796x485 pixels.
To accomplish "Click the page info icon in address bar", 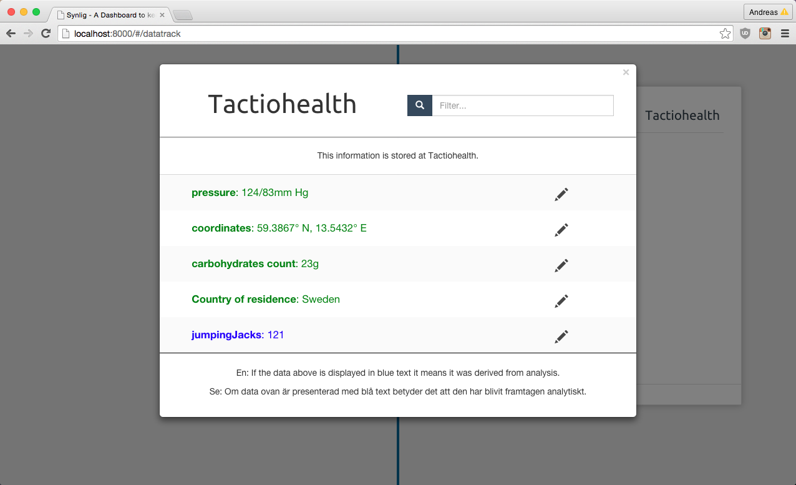I will (x=66, y=34).
